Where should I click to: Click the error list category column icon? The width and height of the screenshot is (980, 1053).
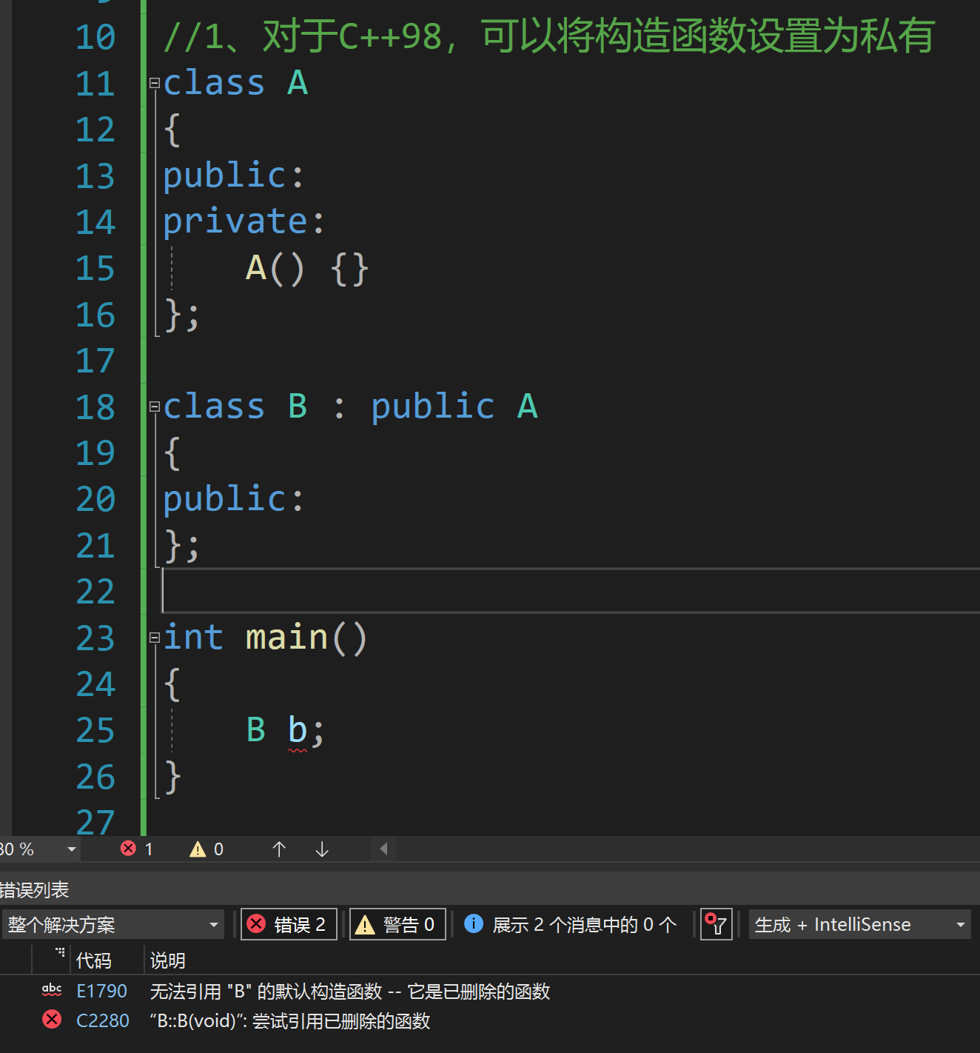(x=60, y=953)
